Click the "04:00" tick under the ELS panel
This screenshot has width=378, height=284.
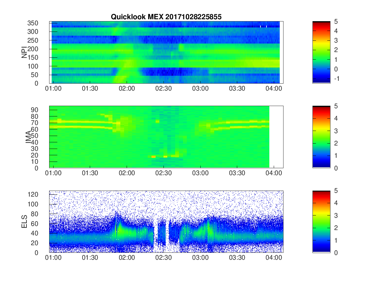(x=274, y=258)
